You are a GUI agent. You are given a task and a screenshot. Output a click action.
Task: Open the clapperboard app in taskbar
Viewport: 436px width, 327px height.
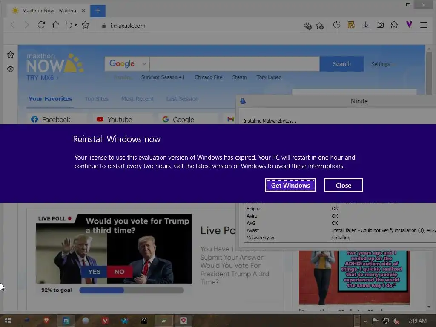pyautogui.click(x=144, y=321)
